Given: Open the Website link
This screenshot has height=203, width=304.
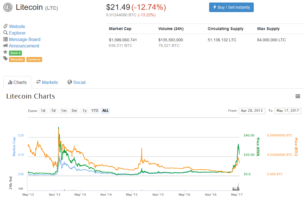Looking at the screenshot, I should tap(17, 26).
